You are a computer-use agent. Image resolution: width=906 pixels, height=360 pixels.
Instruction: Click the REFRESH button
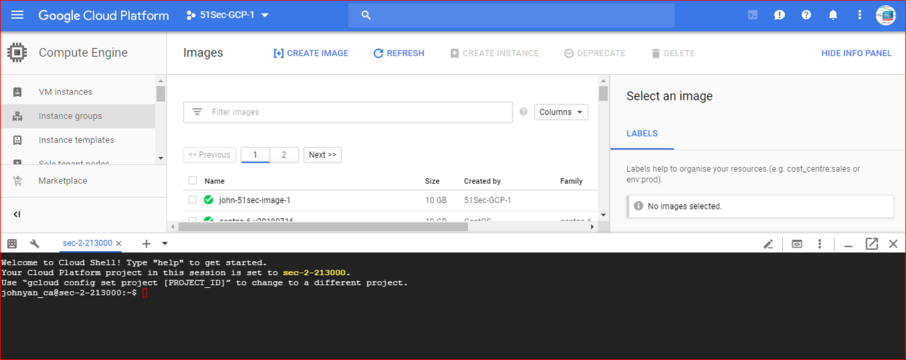398,53
